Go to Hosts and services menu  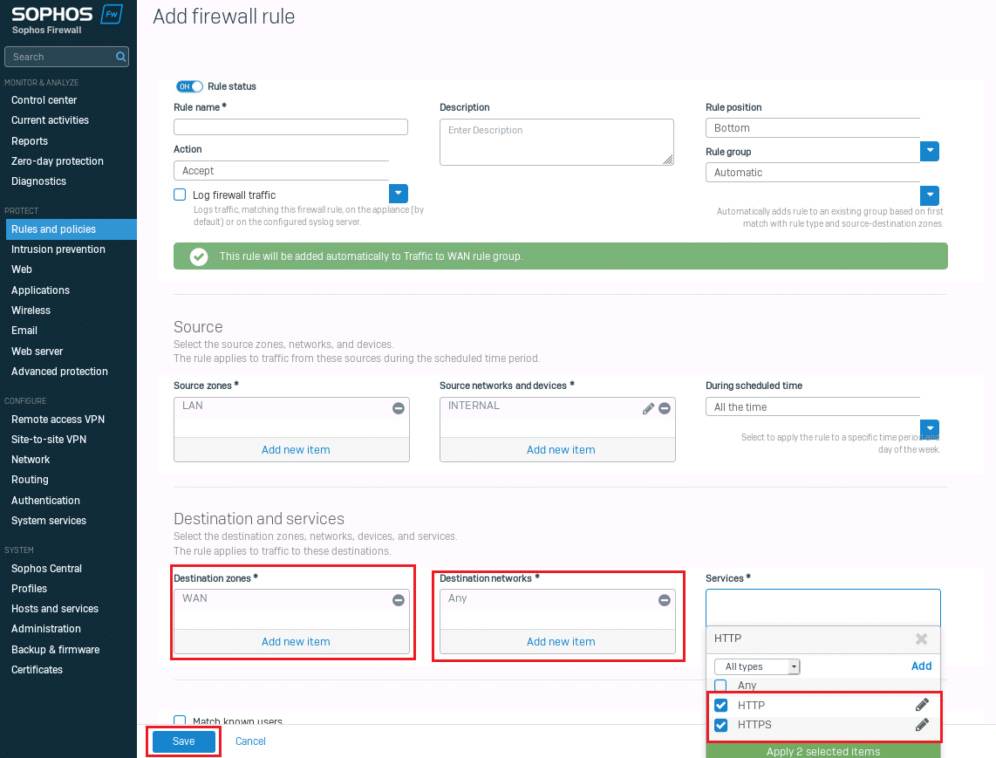click(x=55, y=609)
